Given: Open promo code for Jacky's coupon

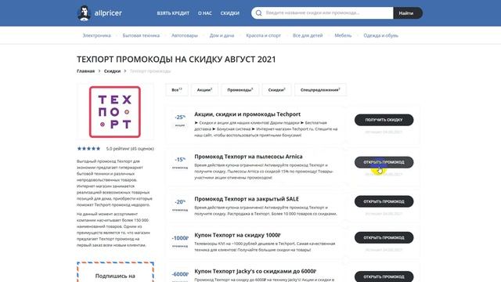Looking at the screenshot, I should (384, 277).
